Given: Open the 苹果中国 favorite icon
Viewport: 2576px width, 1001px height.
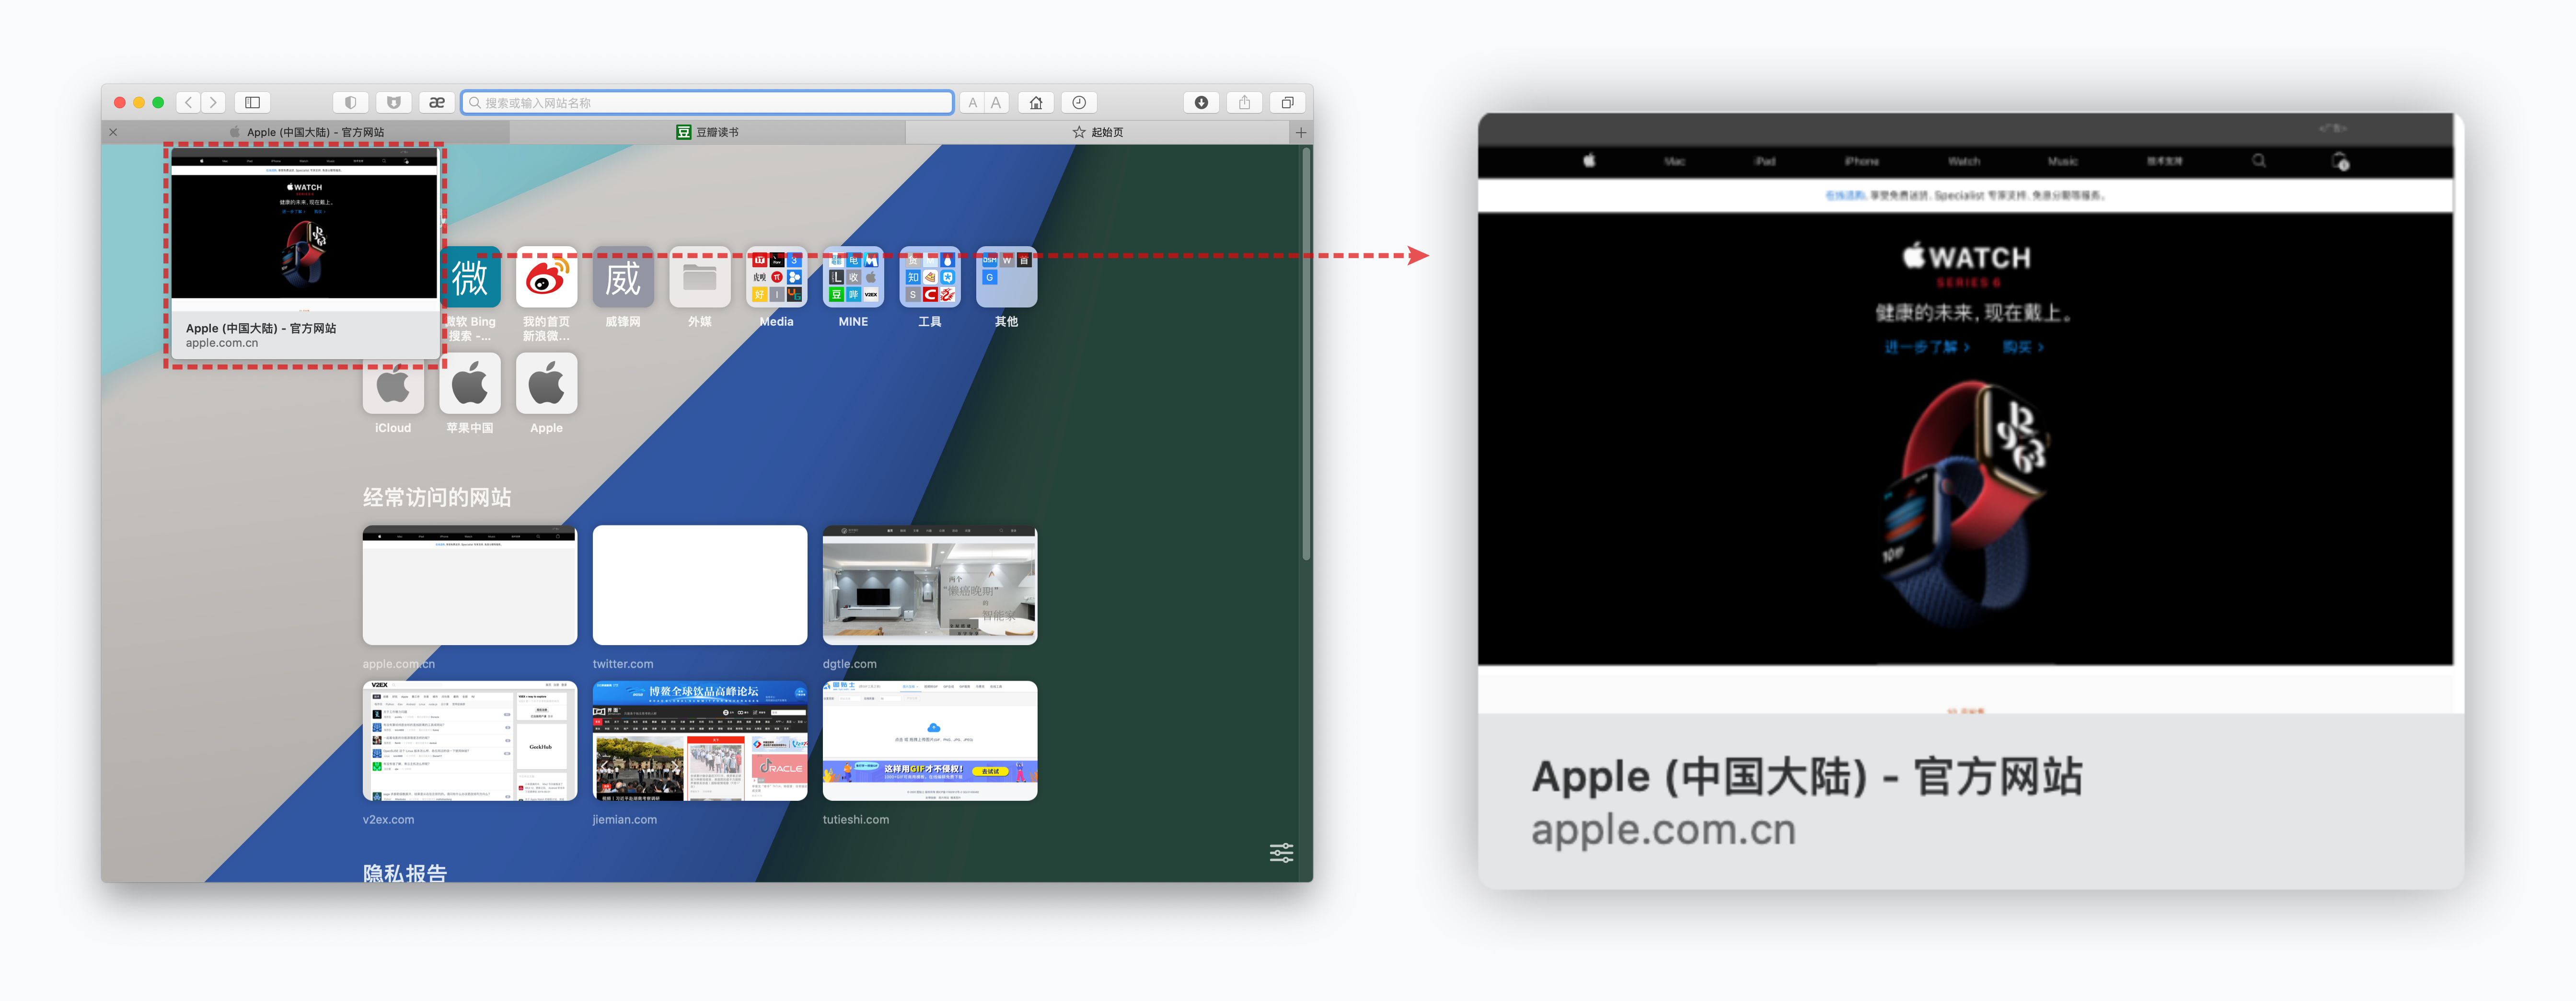Looking at the screenshot, I should point(470,383).
